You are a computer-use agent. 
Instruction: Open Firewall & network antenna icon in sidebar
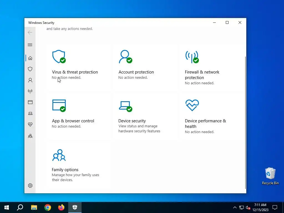tap(30, 91)
